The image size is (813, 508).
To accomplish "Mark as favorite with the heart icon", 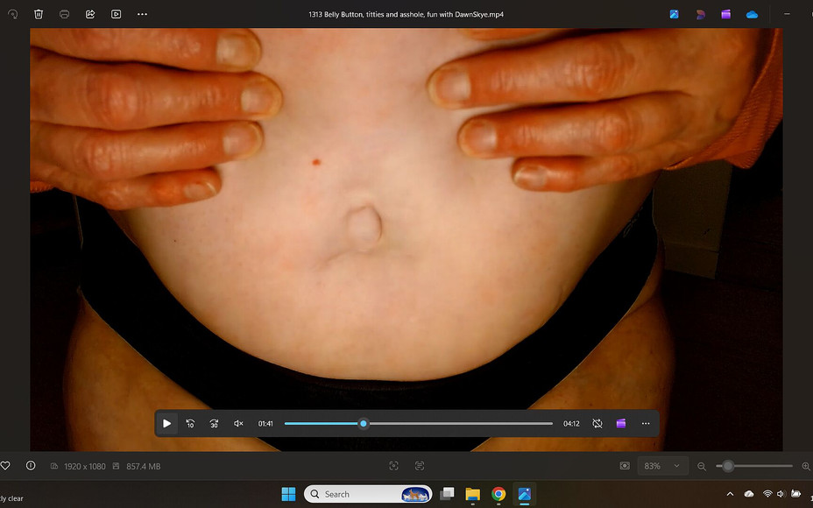I will [5, 466].
